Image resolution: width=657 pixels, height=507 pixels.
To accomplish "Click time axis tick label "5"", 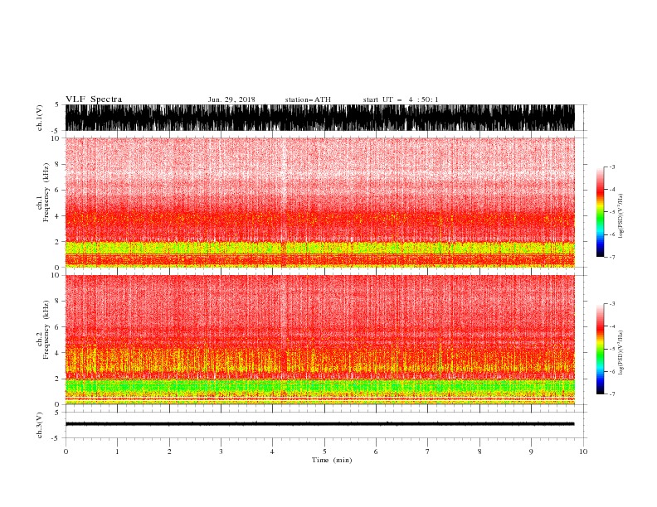I will pyautogui.click(x=324, y=451).
